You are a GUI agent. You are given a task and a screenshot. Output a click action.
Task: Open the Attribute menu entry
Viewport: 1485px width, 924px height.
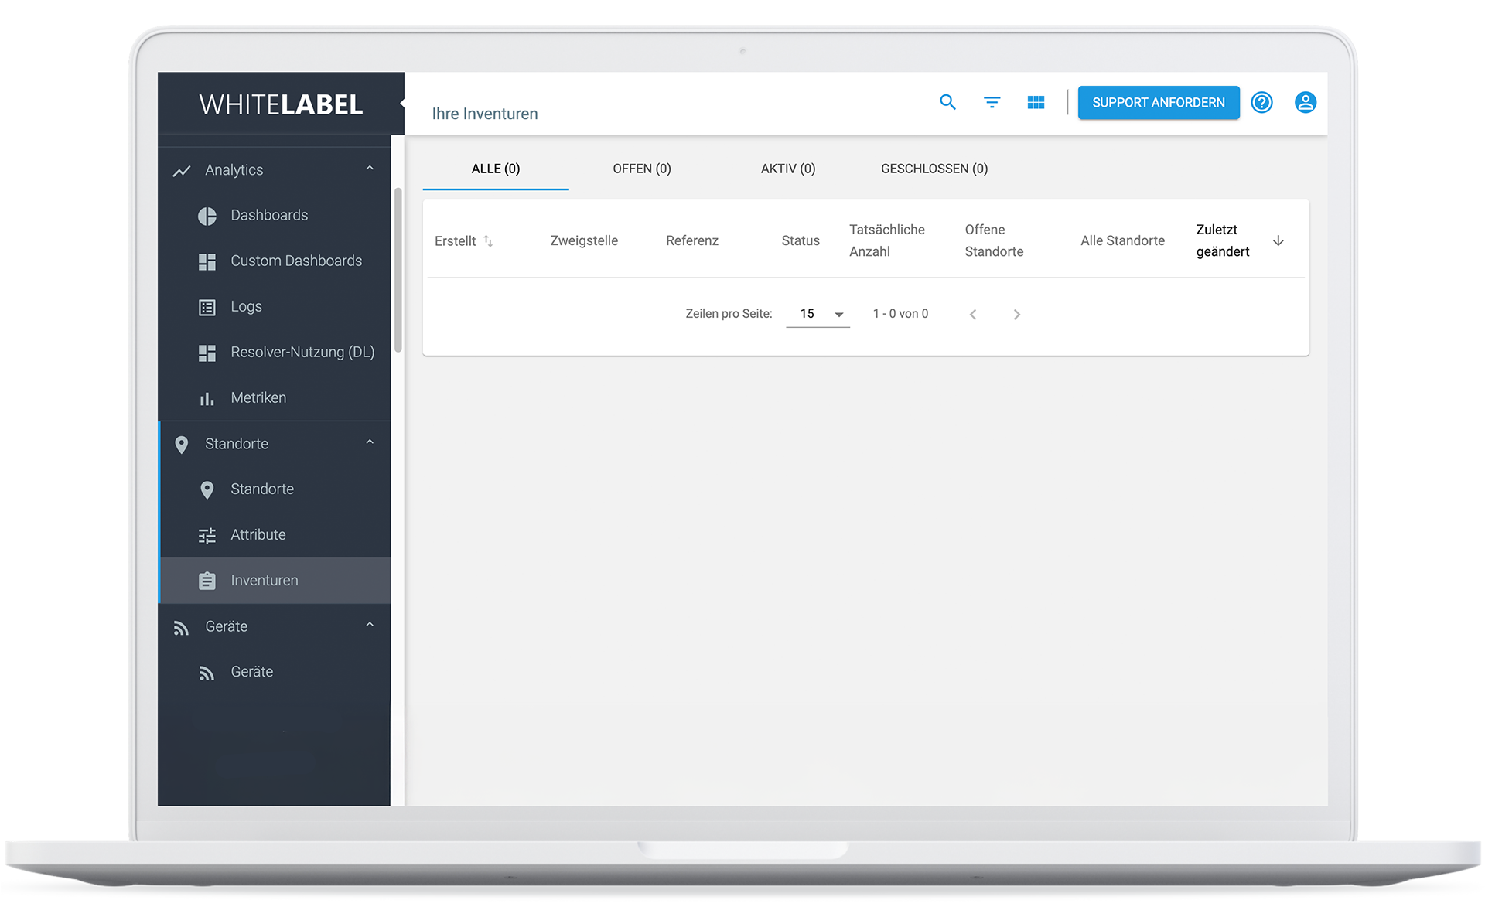[275, 535]
